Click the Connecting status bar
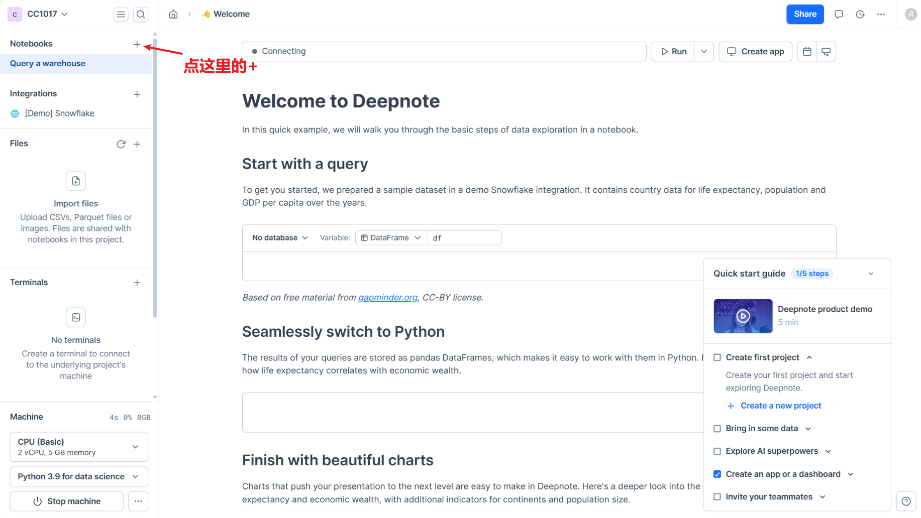 coord(444,52)
